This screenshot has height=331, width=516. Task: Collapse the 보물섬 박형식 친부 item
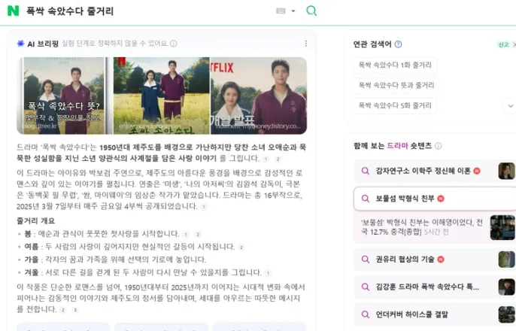click(435, 199)
